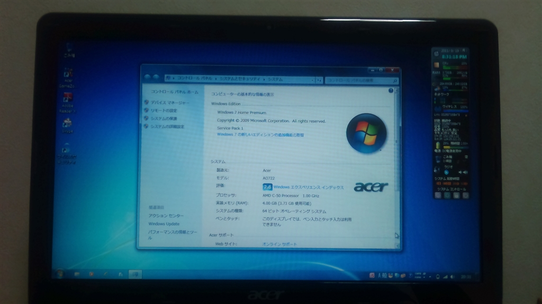Open Windows Update link in sidebar
Image resolution: width=542 pixels, height=304 pixels.
[x=164, y=224]
